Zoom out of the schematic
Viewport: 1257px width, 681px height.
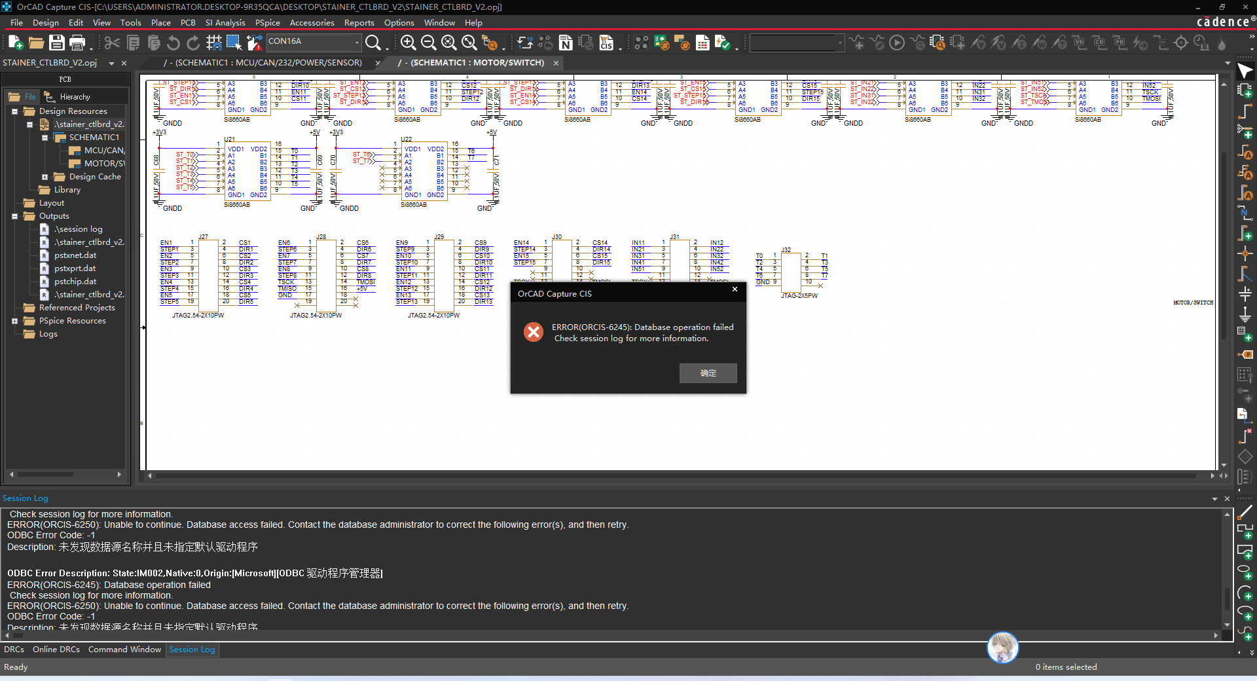428,43
